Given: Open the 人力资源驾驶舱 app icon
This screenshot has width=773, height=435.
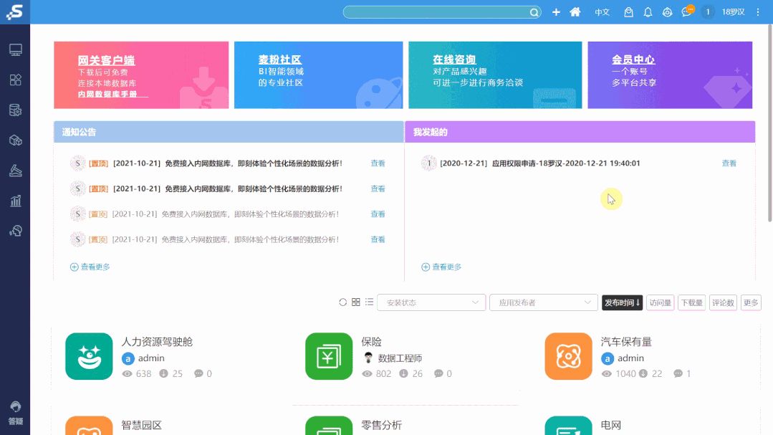Looking at the screenshot, I should 89,356.
